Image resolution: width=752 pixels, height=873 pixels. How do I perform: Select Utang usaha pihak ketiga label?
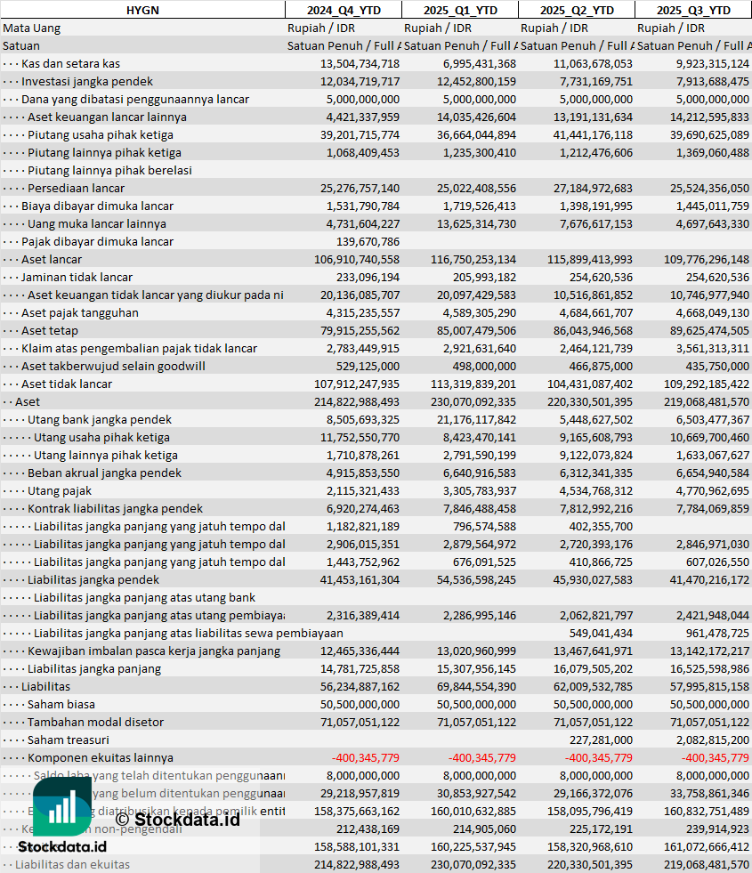101,438
